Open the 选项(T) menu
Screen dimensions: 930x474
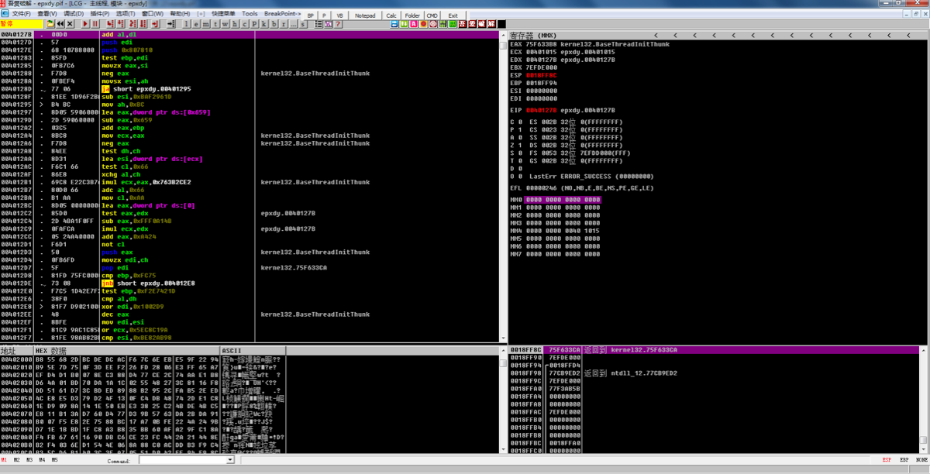[x=126, y=13]
